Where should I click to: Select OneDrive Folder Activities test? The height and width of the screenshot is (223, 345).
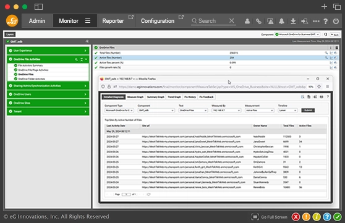(x=32, y=78)
